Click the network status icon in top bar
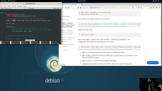The image size is (162, 91). 154,1
